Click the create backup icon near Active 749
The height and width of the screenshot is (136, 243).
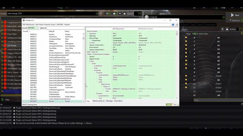coord(125,14)
